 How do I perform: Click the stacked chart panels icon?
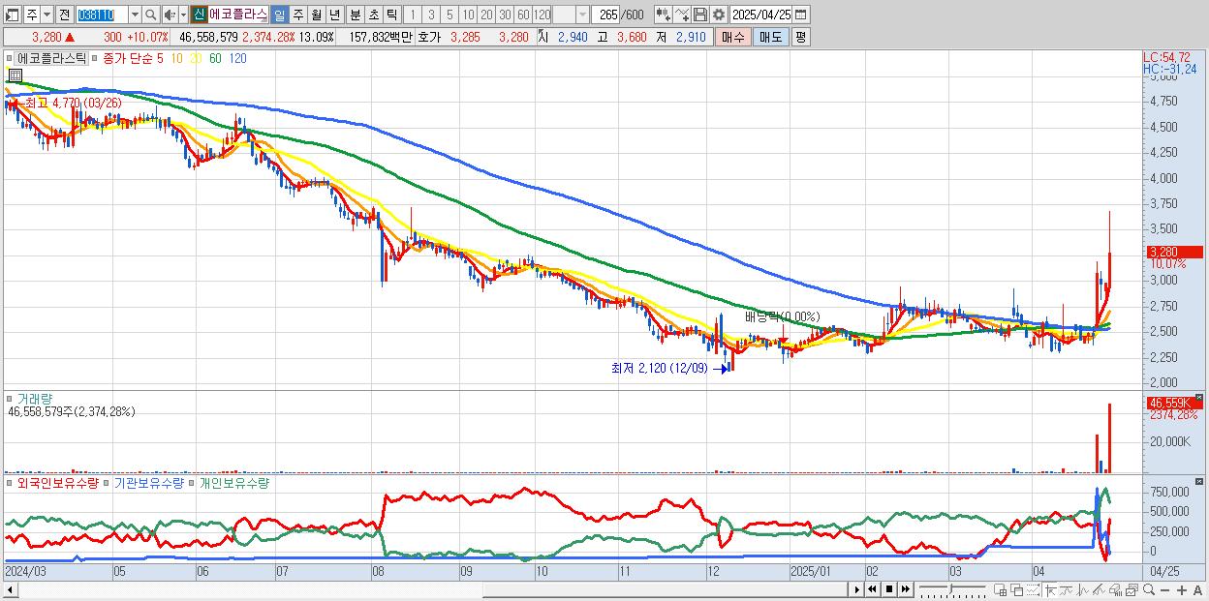coord(1132,589)
